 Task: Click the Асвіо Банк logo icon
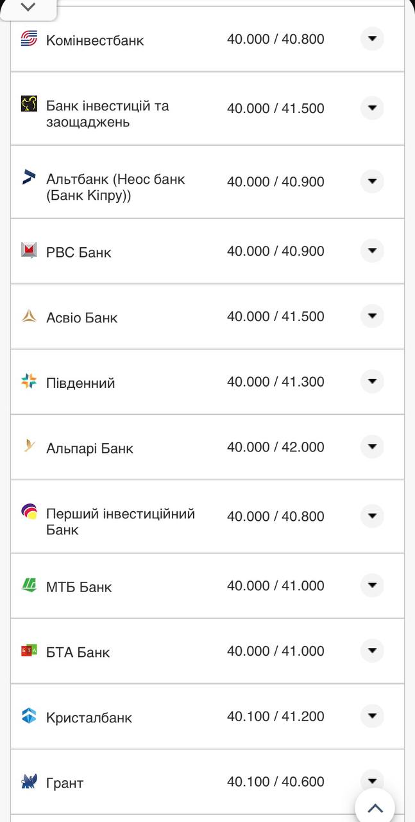(29, 316)
